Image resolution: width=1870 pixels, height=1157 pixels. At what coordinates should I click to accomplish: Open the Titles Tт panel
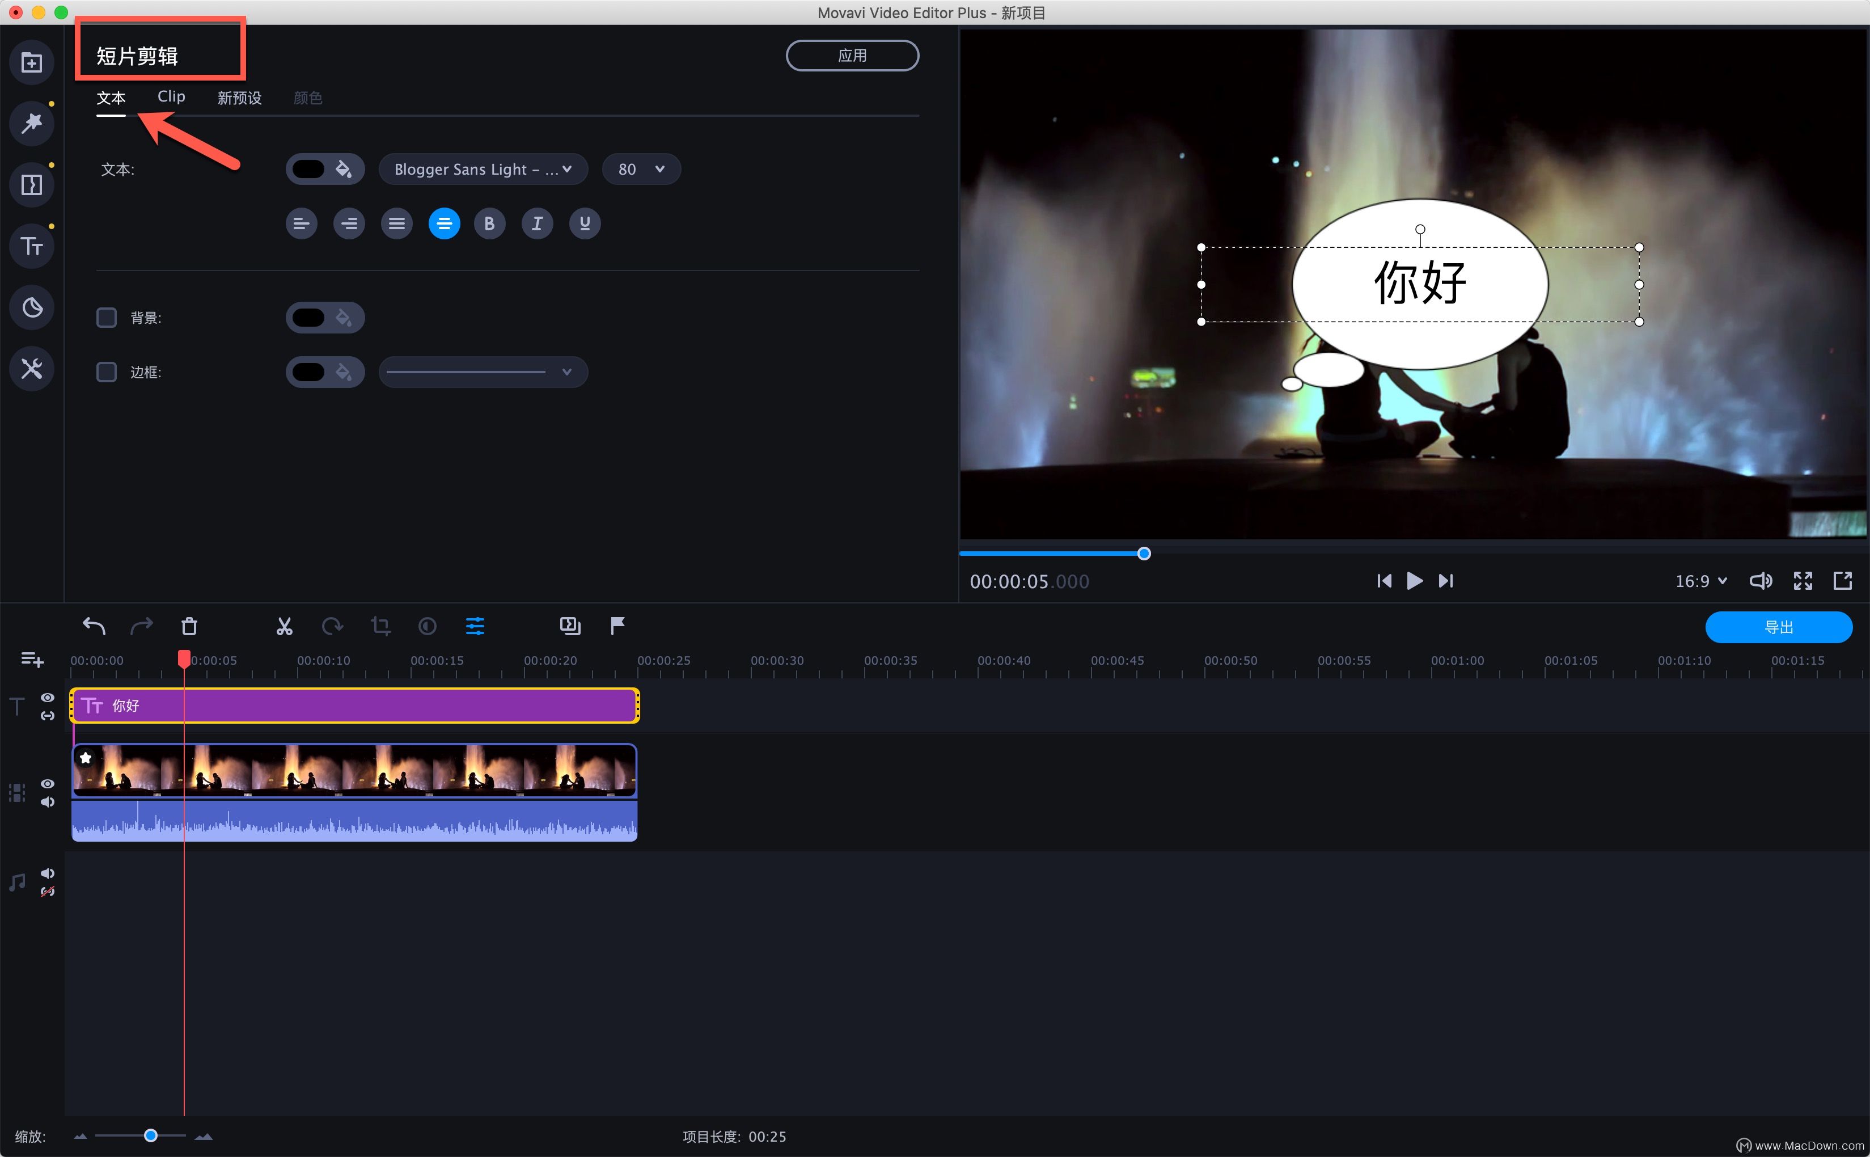(31, 246)
